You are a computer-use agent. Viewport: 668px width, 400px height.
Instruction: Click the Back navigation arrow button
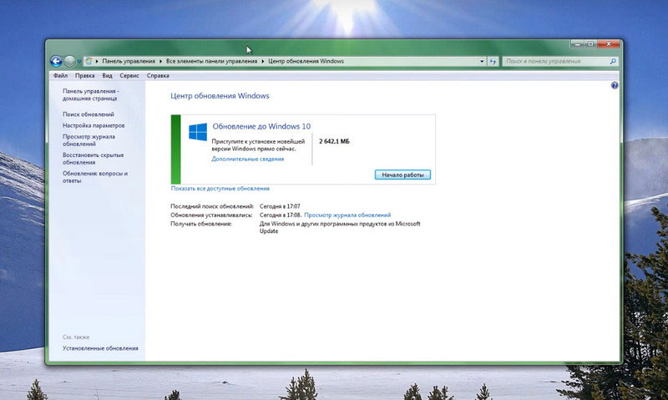(x=56, y=61)
